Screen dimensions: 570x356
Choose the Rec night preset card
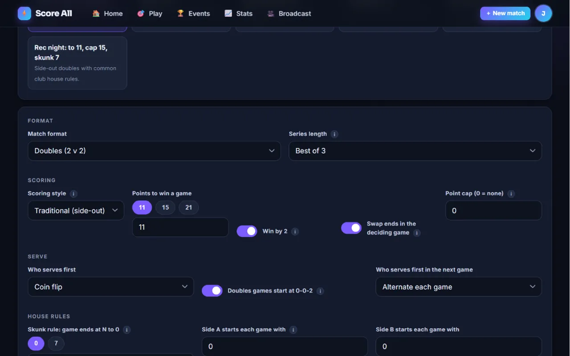click(x=77, y=63)
